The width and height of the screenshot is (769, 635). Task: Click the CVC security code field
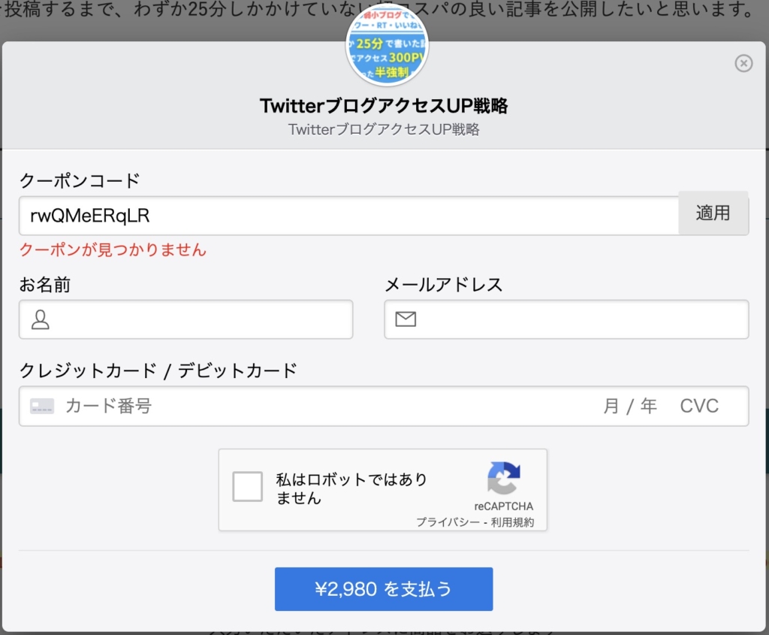[699, 407]
